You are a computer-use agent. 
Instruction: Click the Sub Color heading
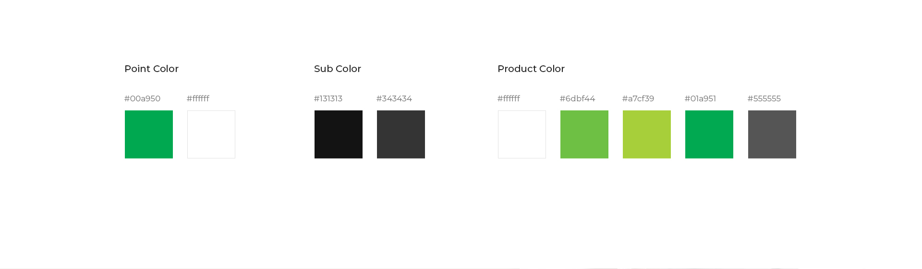pos(338,69)
